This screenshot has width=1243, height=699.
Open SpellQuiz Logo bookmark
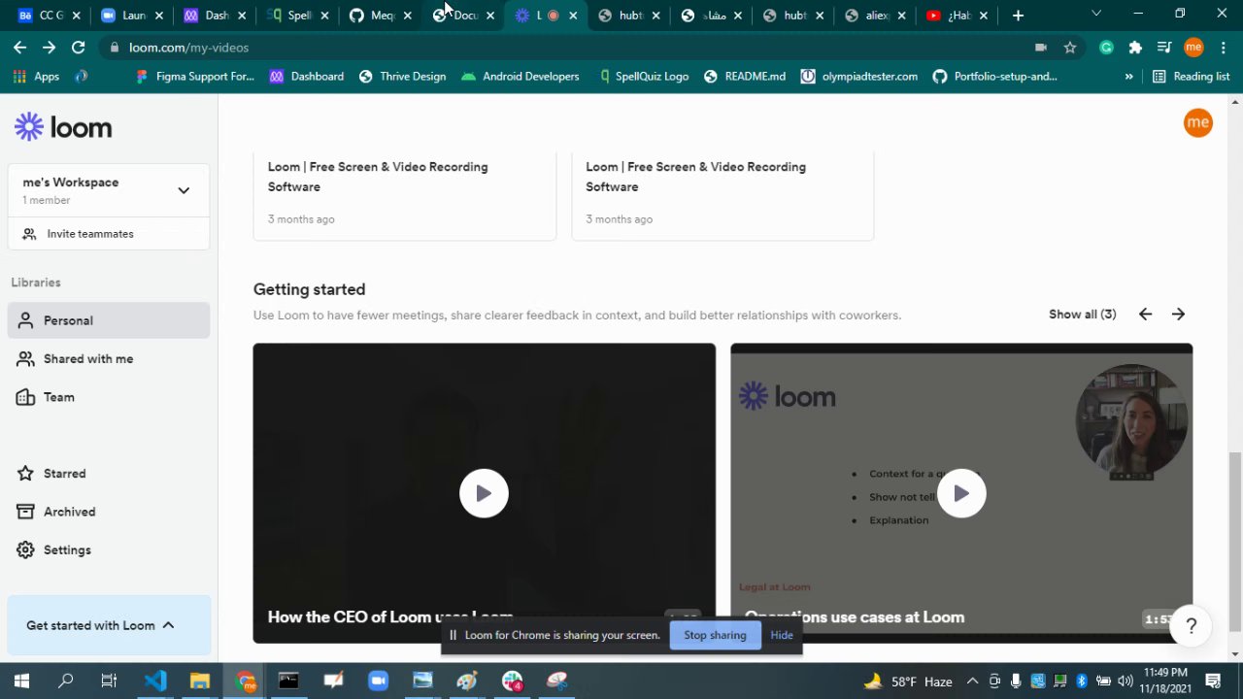click(644, 76)
